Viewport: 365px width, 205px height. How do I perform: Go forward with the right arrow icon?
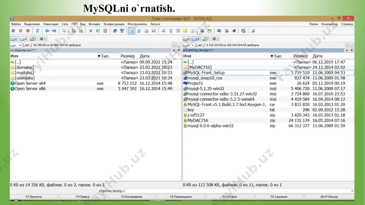pos(54,31)
